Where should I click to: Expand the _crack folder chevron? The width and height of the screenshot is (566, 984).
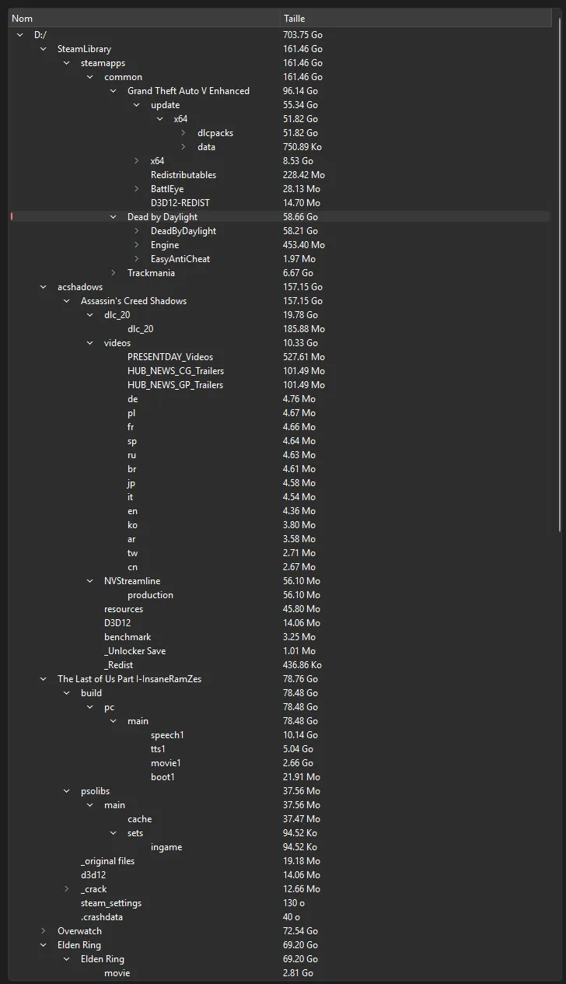point(67,889)
